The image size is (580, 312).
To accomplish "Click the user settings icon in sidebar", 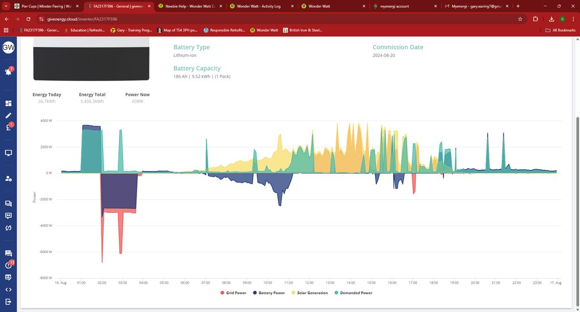I will (8, 178).
